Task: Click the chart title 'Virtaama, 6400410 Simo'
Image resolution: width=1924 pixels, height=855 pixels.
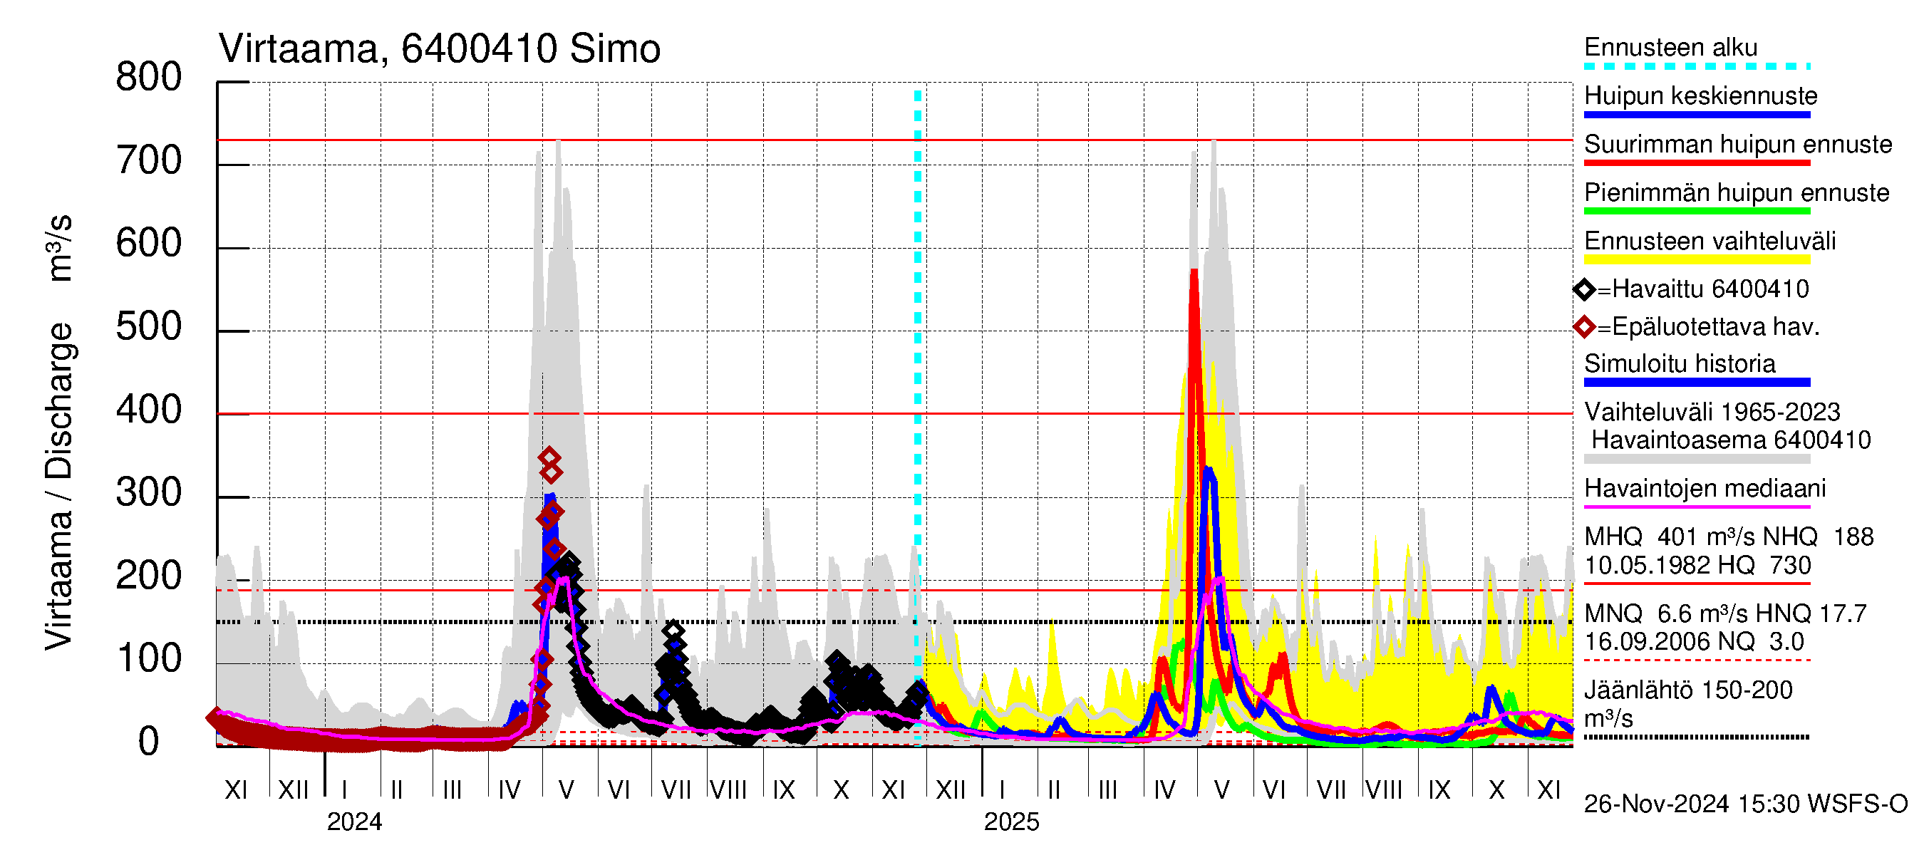Action: [x=439, y=49]
